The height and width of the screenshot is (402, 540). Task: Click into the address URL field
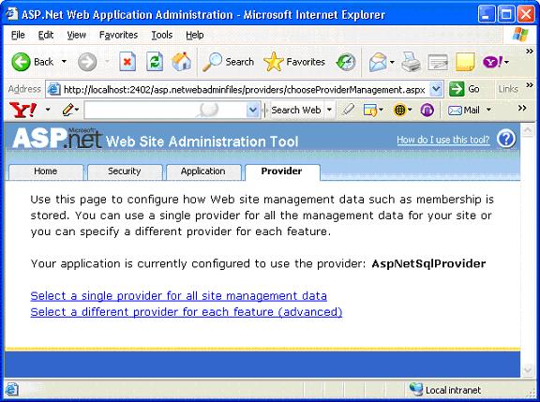click(x=245, y=89)
